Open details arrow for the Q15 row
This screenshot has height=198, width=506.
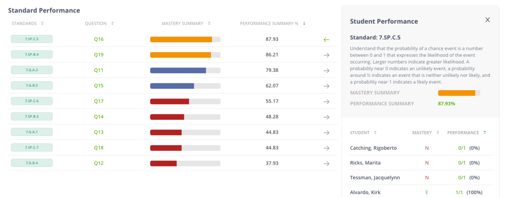tap(326, 86)
